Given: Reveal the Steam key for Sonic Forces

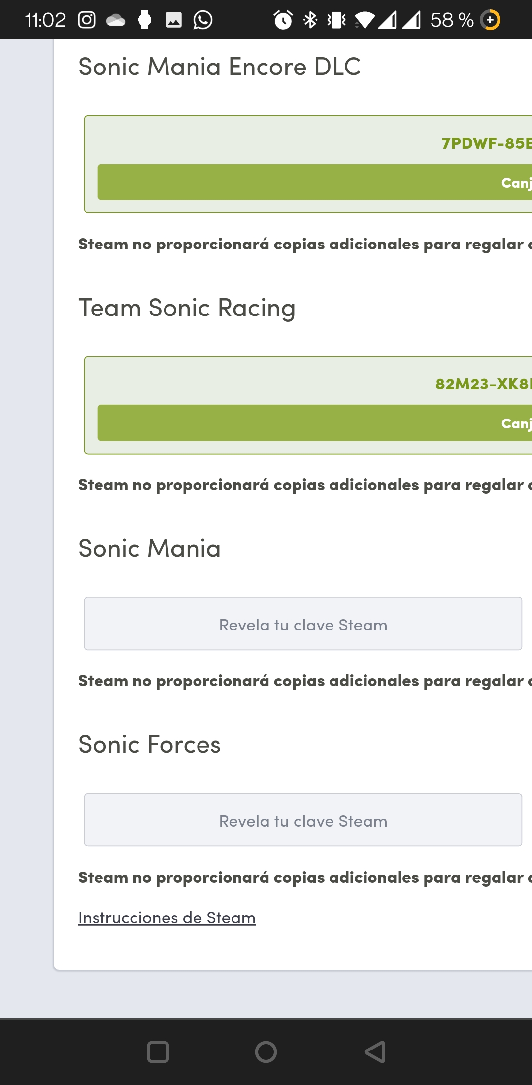Looking at the screenshot, I should tap(303, 820).
